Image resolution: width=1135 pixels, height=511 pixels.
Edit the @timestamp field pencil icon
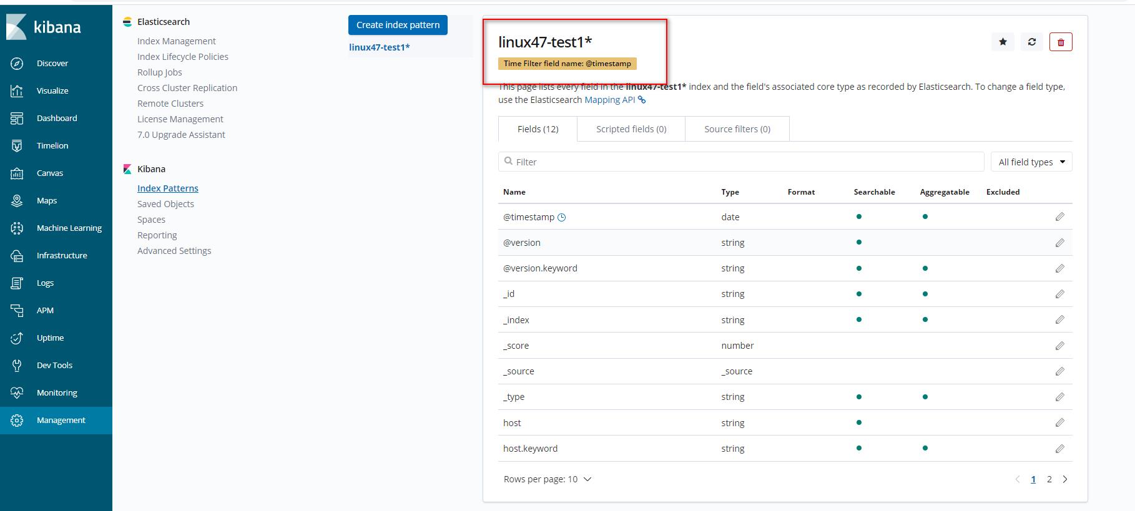click(1059, 217)
